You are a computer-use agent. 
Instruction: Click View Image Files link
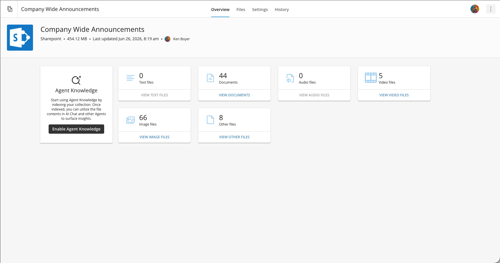(x=155, y=137)
